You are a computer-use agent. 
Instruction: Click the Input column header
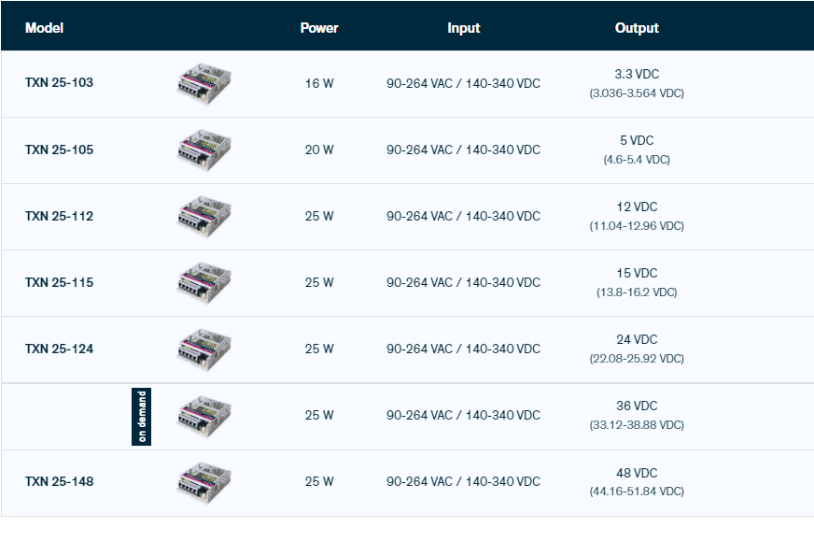pos(464,28)
